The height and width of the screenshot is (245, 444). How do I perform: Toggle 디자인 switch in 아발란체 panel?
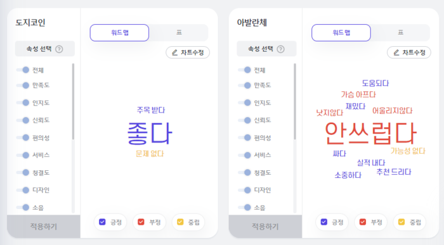pyautogui.click(x=244, y=190)
